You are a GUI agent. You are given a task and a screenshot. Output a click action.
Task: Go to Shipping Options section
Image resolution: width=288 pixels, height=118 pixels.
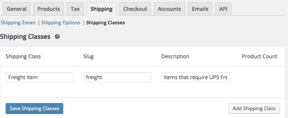(61, 23)
